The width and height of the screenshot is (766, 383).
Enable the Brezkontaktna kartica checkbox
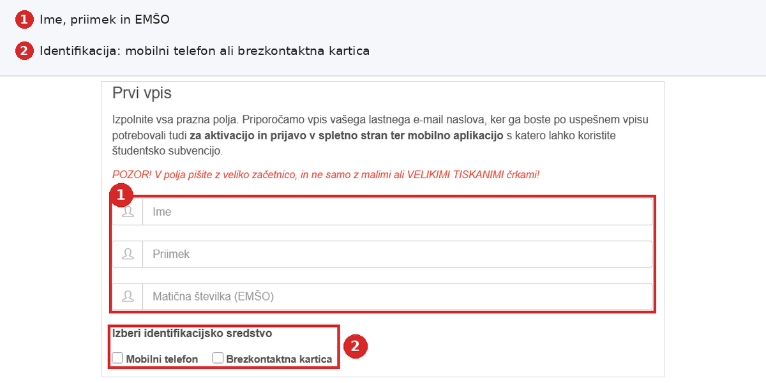coord(218,358)
